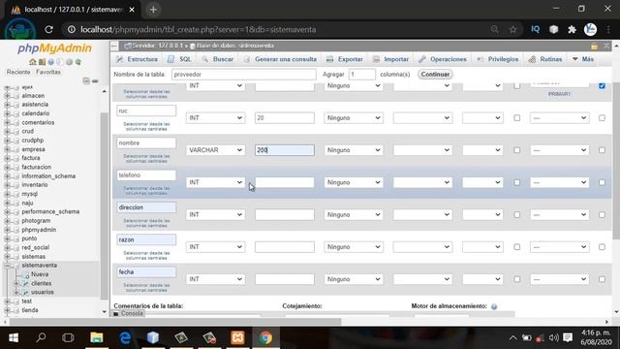Image resolution: width=620 pixels, height=349 pixels.
Task: Enable A_I checkbox for nombre row
Action: pos(602,150)
